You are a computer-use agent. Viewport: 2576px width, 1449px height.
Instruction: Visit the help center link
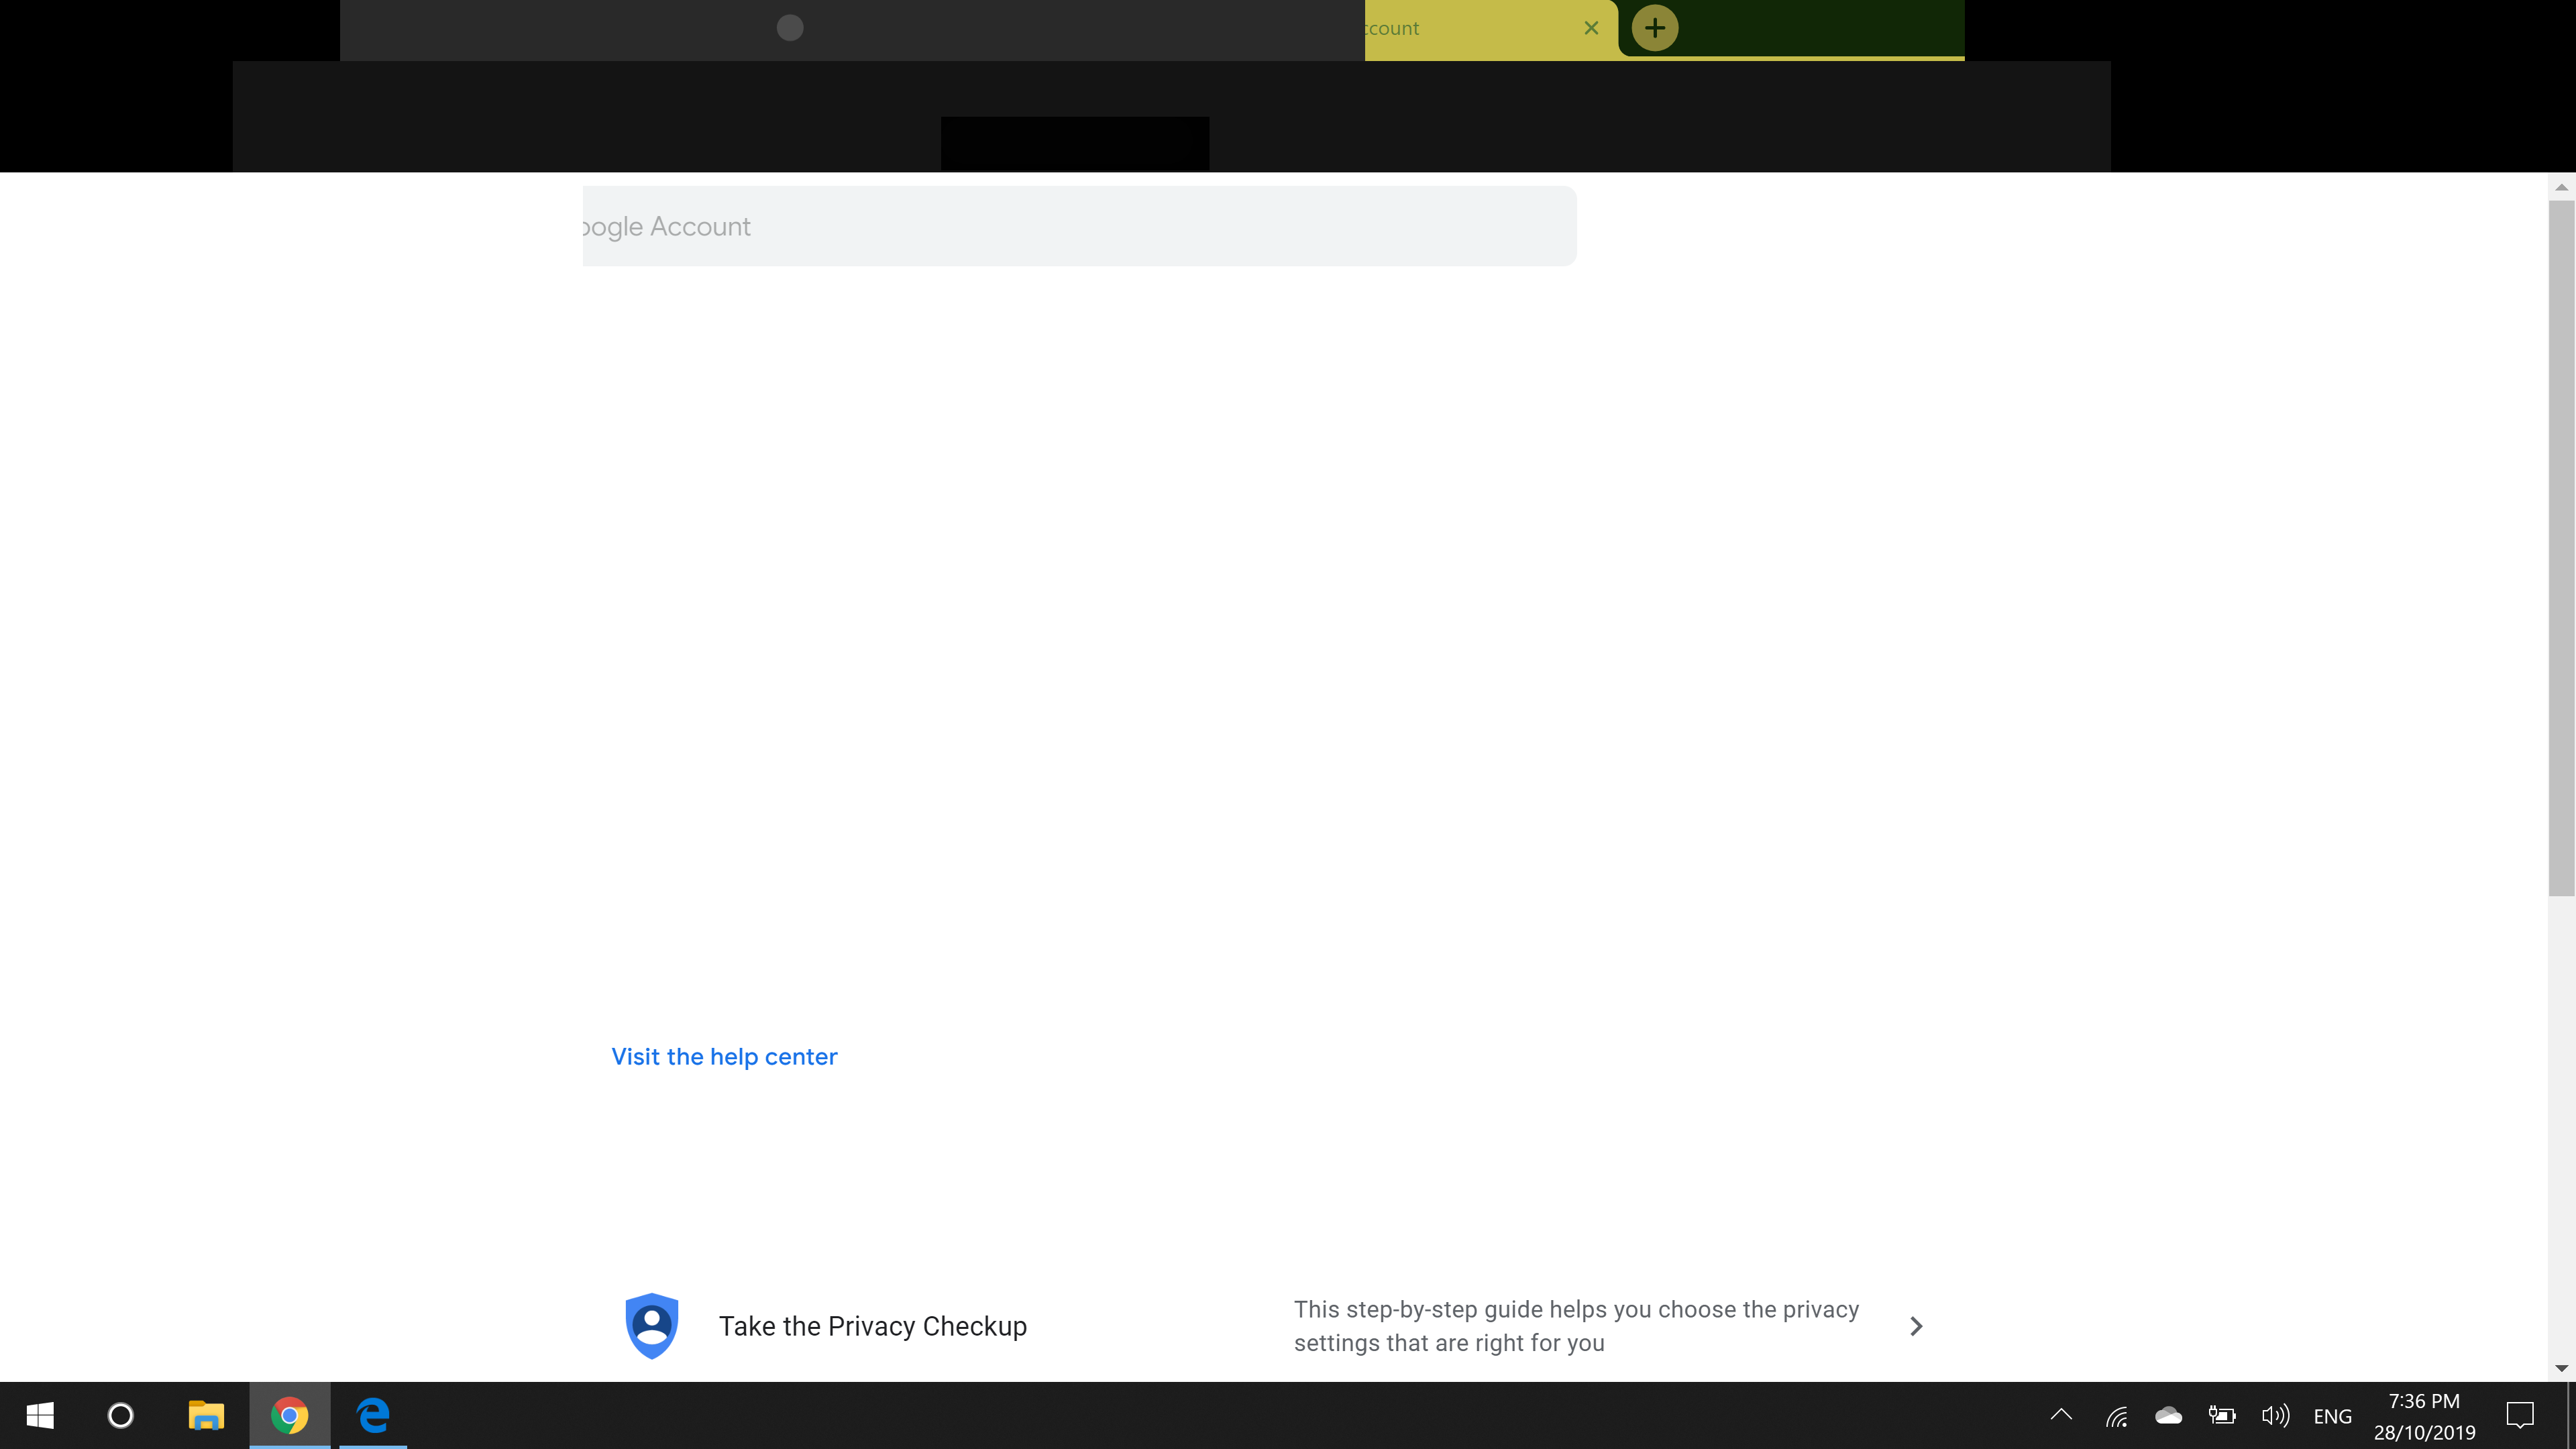(x=724, y=1056)
